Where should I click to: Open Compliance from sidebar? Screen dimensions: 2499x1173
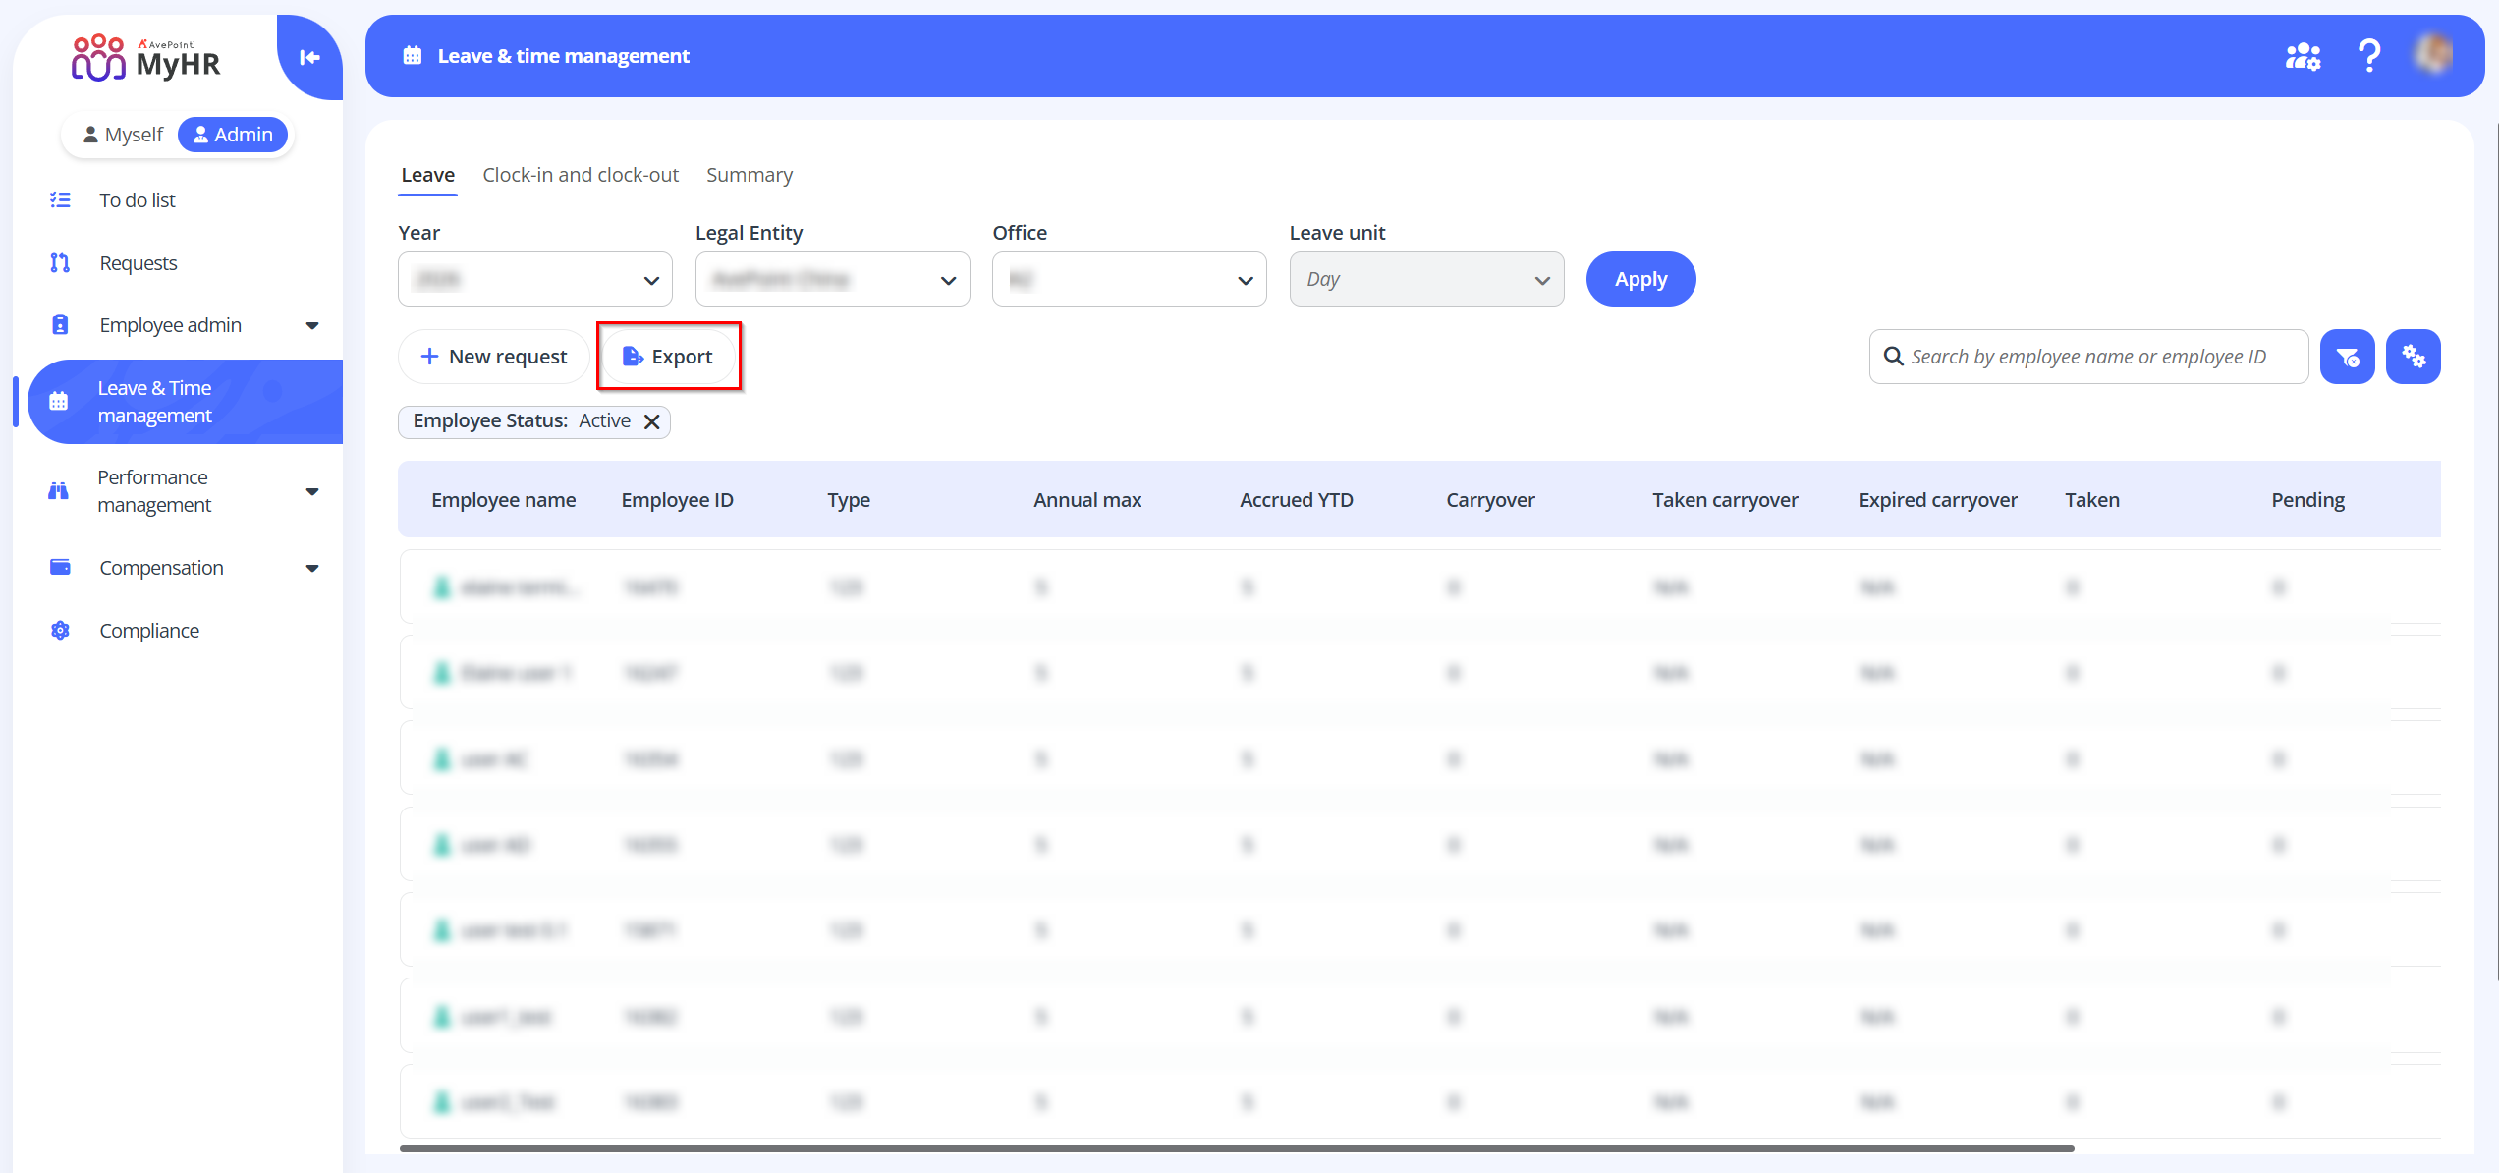[x=148, y=631]
